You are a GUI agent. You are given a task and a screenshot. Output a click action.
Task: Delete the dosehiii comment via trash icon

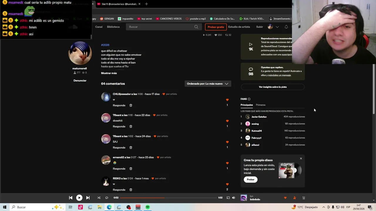(x=131, y=127)
